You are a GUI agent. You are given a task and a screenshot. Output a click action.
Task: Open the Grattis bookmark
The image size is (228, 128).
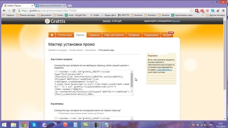coord(95,15)
